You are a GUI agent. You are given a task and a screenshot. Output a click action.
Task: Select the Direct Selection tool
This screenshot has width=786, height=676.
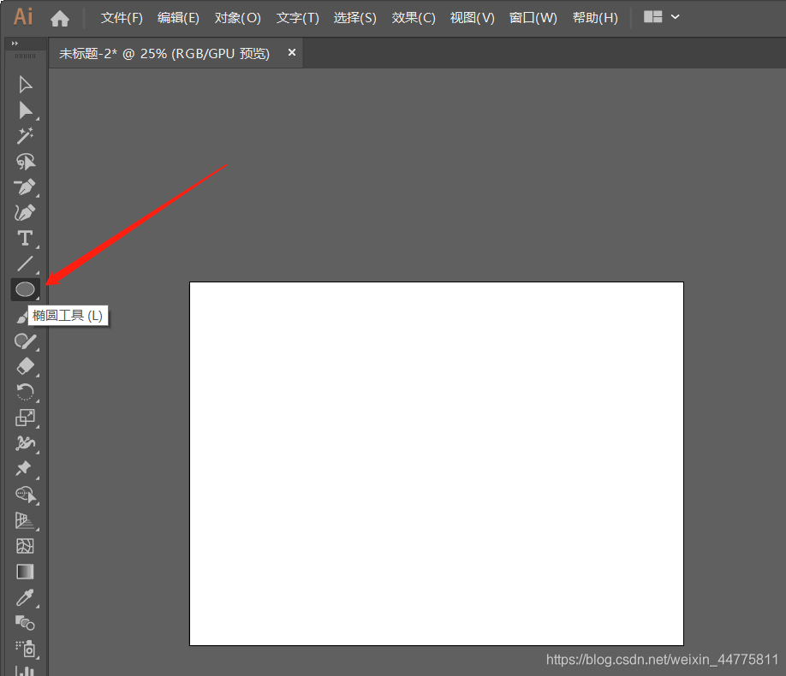click(x=25, y=110)
